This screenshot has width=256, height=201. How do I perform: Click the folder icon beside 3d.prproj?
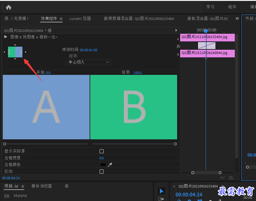point(7,195)
